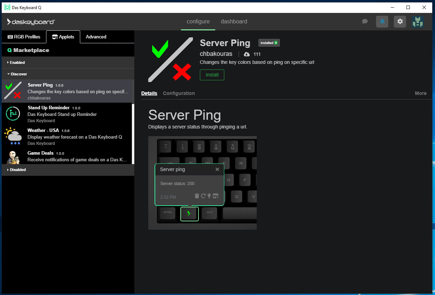Open the Advanced tab
The width and height of the screenshot is (435, 295).
(96, 37)
